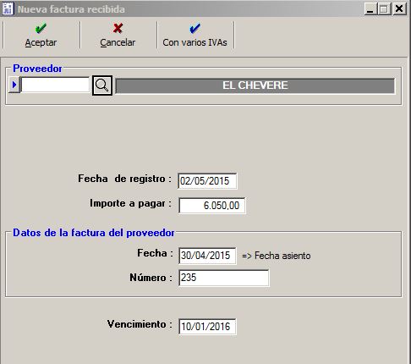411x364 pixels.
Task: Click the Cancelar button label
Action: pyautogui.click(x=118, y=42)
